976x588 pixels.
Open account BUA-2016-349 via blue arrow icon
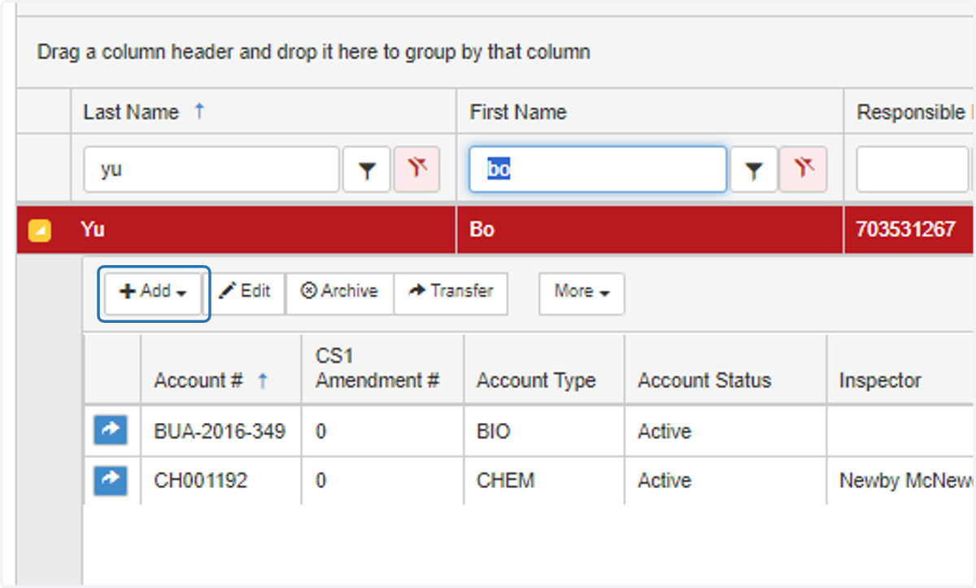coord(111,430)
